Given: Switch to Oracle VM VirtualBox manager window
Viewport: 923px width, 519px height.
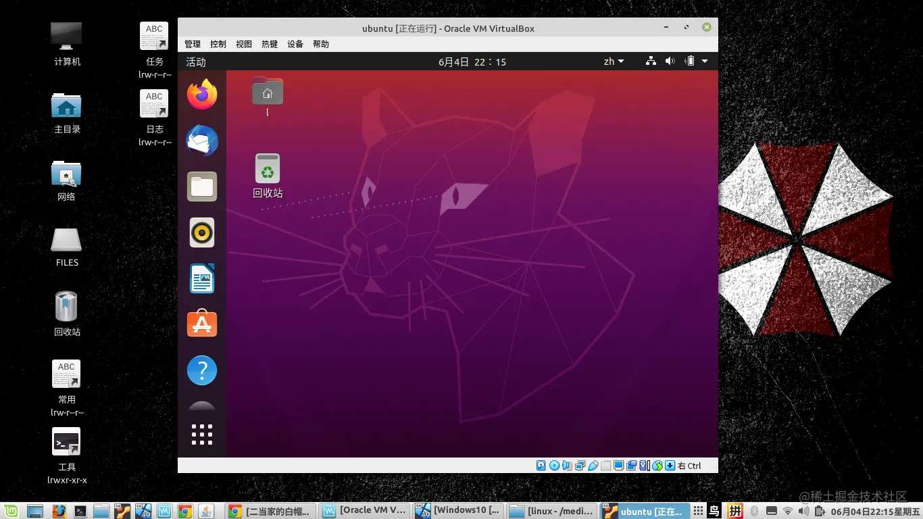Looking at the screenshot, I should (364, 511).
